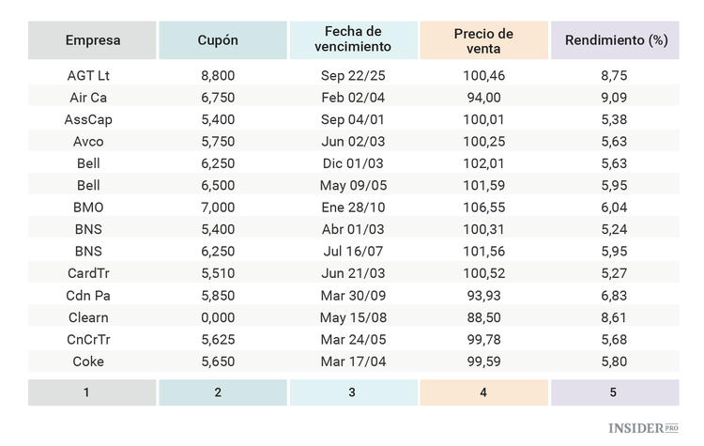Screen dimensions: 704x446
Task: Click the Fecha de vencimiento header
Action: tap(352, 40)
